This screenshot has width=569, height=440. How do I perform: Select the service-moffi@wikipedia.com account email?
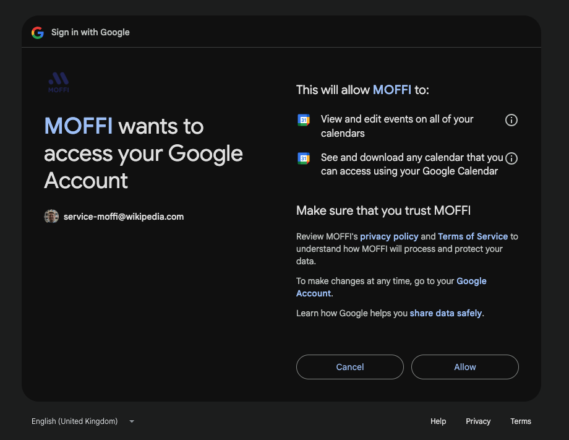coord(124,217)
